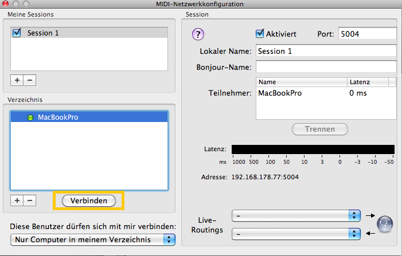Click plus button under Meine Sessions
Viewport: 402px width, 256px height.
point(17,80)
